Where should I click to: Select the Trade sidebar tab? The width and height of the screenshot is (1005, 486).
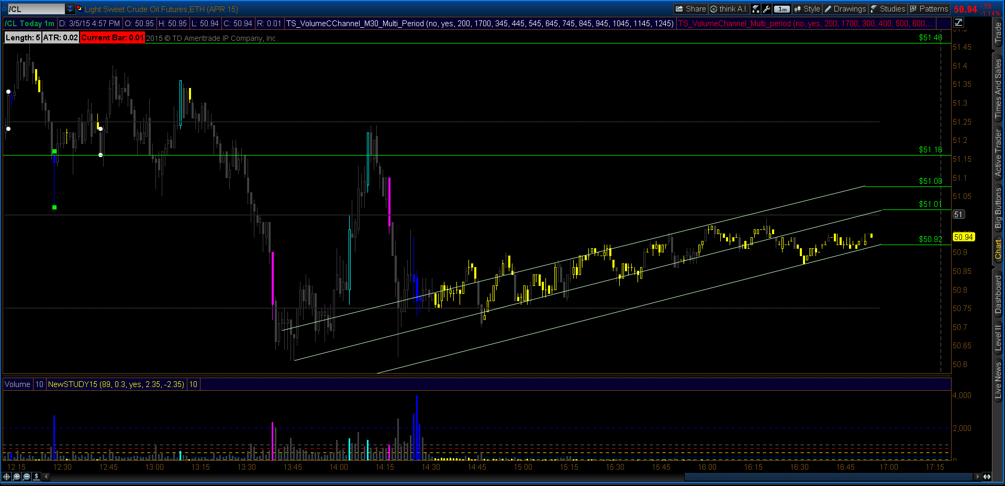click(998, 32)
